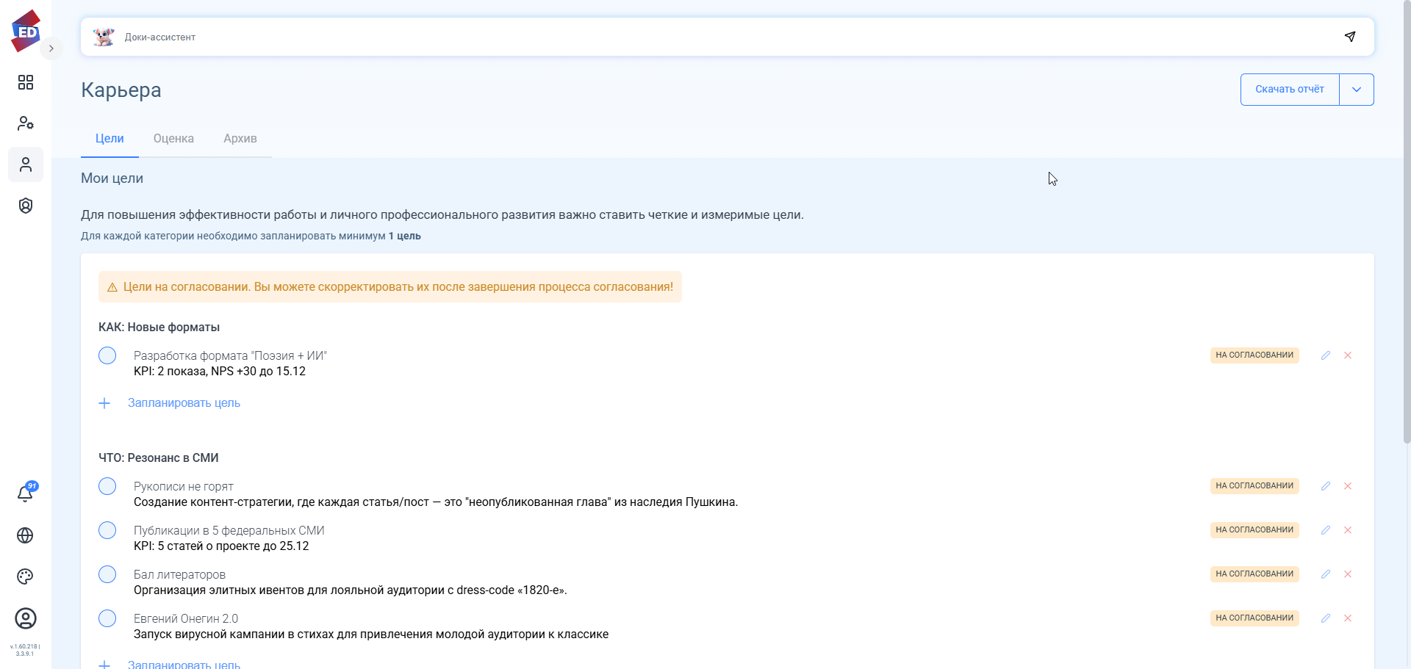Click the shield profile icon in sidebar
1411x669 pixels.
point(26,206)
